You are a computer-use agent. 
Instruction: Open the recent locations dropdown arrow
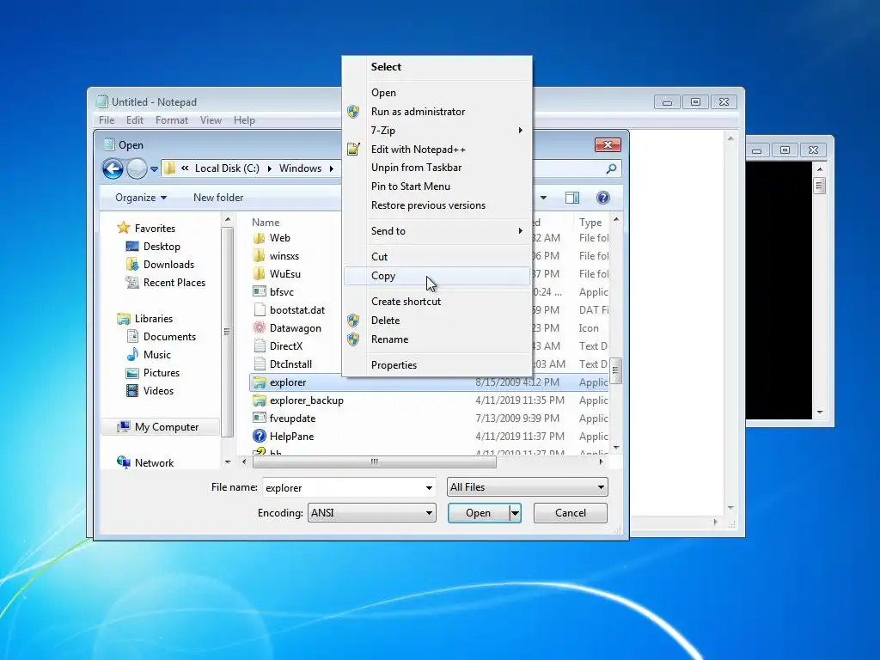pyautogui.click(x=154, y=169)
